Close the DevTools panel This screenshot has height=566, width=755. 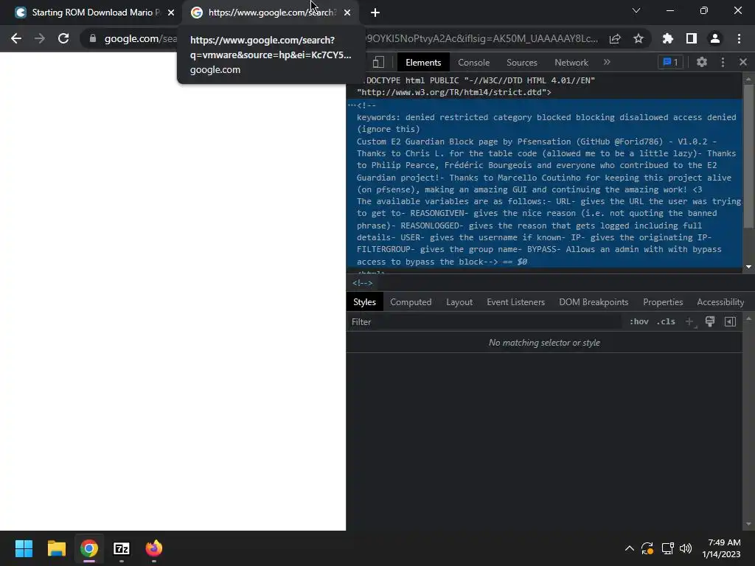[x=743, y=62]
